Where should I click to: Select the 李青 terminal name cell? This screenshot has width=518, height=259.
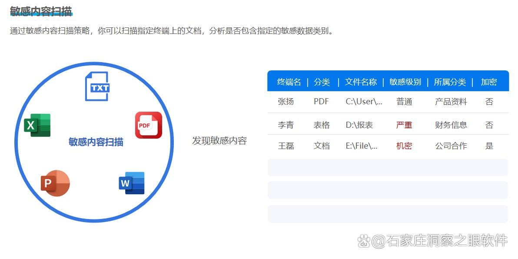[x=286, y=125]
